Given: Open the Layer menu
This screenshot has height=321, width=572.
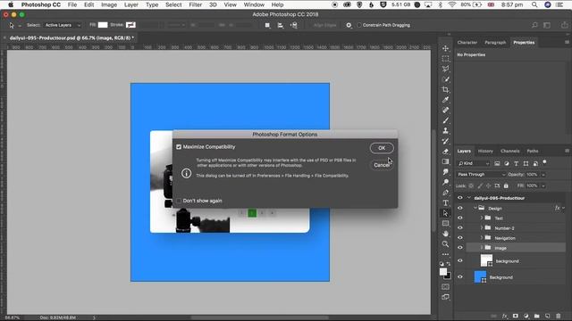Looking at the screenshot, I should [131, 4].
